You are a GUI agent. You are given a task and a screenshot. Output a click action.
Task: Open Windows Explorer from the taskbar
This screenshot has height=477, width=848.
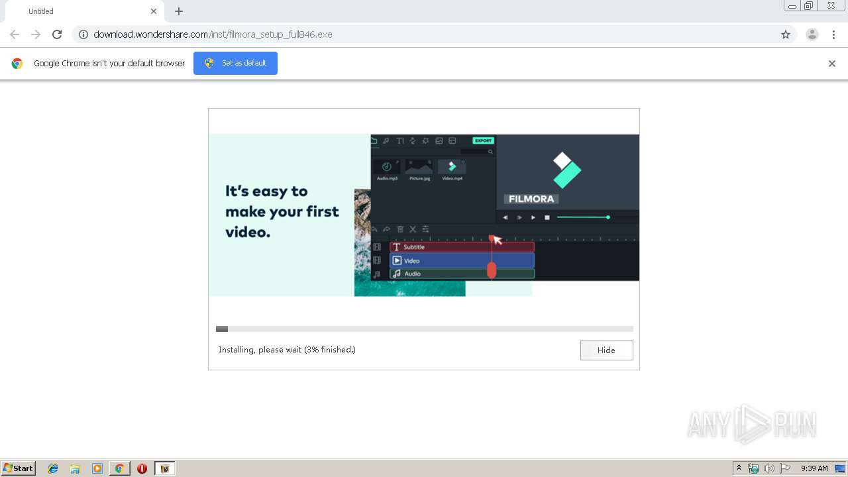click(x=75, y=468)
